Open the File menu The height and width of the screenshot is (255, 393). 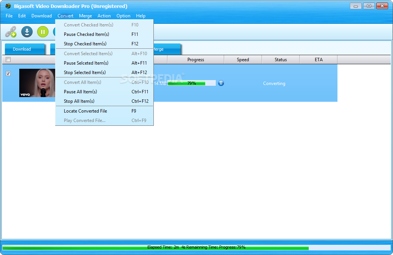pyautogui.click(x=9, y=16)
